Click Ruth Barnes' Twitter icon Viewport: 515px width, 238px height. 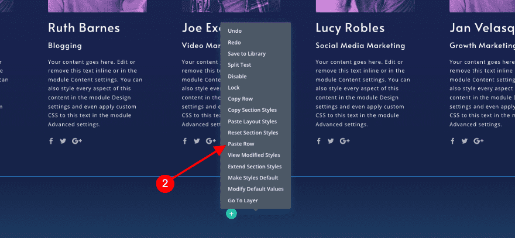tap(63, 141)
